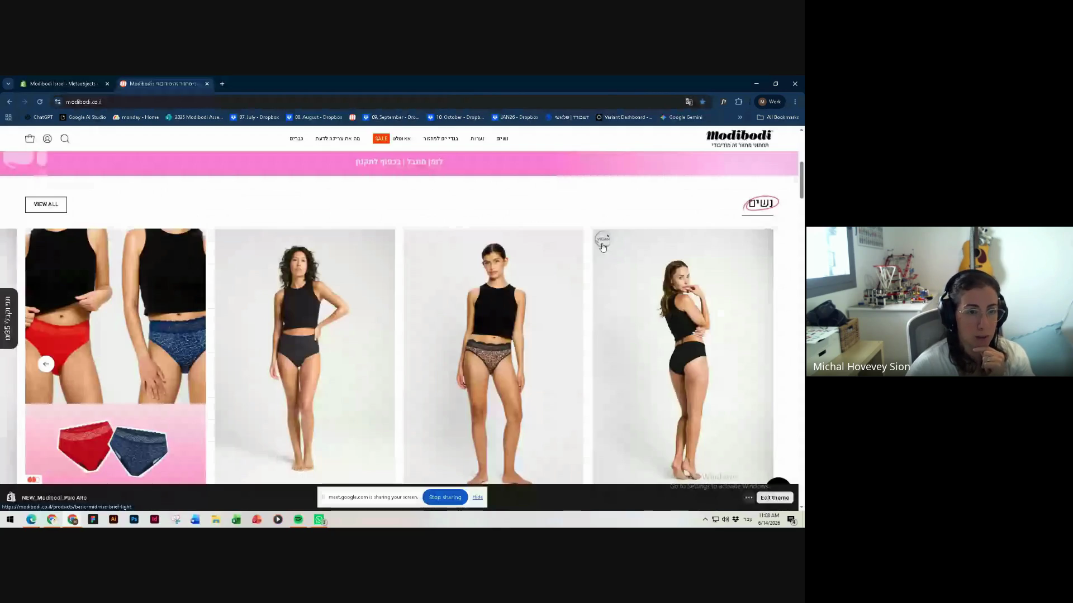Viewport: 1073px width, 603px height.
Task: Expand the hidden bookmarks chevron
Action: pyautogui.click(x=740, y=117)
